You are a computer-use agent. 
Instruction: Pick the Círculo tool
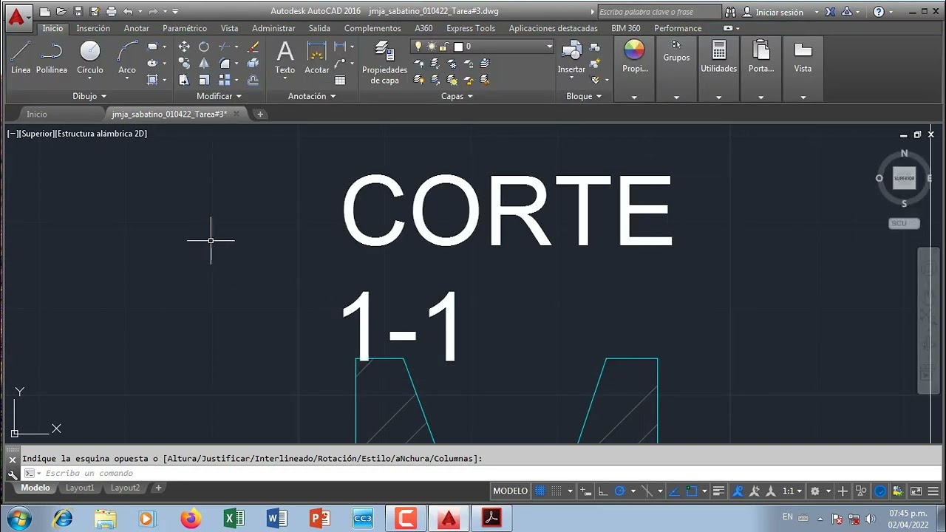coord(90,58)
